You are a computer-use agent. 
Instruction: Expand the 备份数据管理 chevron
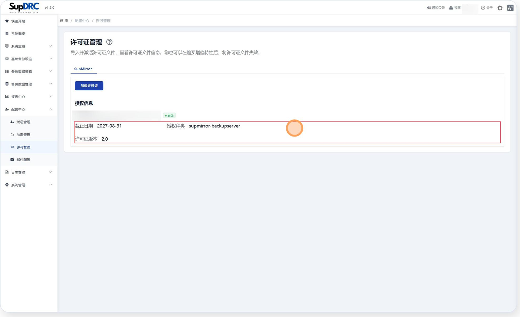click(51, 84)
